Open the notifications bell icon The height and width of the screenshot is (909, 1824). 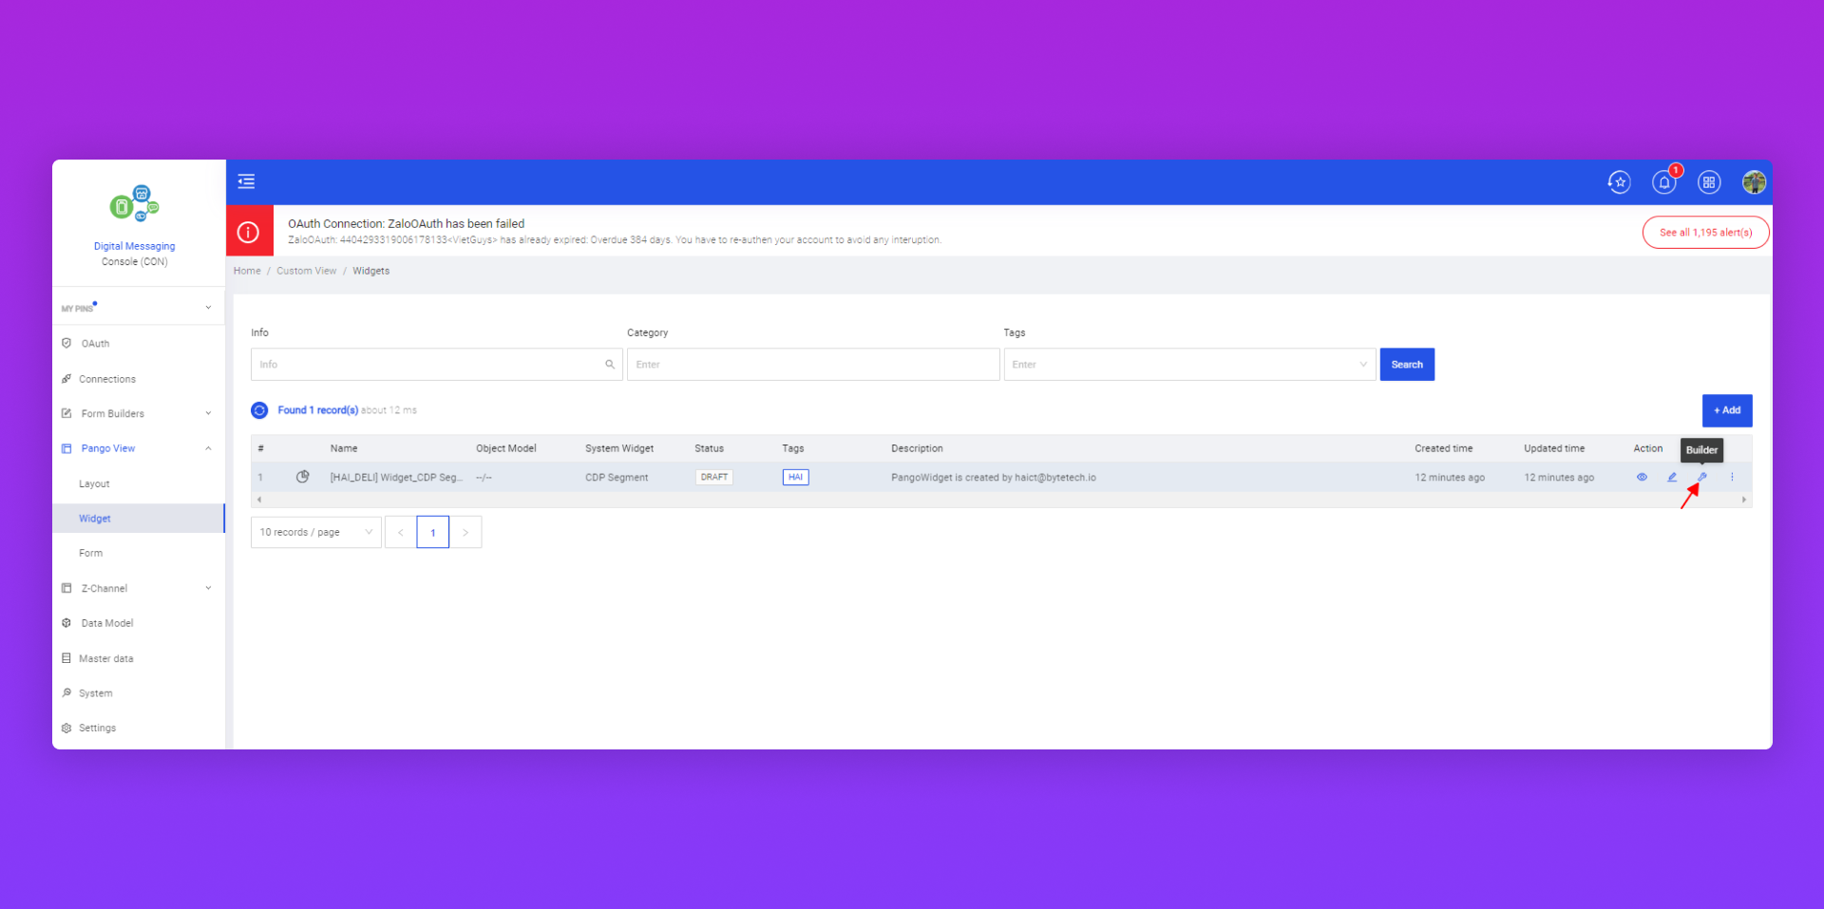click(x=1664, y=182)
